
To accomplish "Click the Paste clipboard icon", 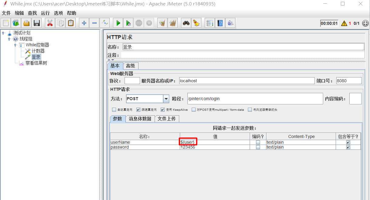I will tap(71, 23).
